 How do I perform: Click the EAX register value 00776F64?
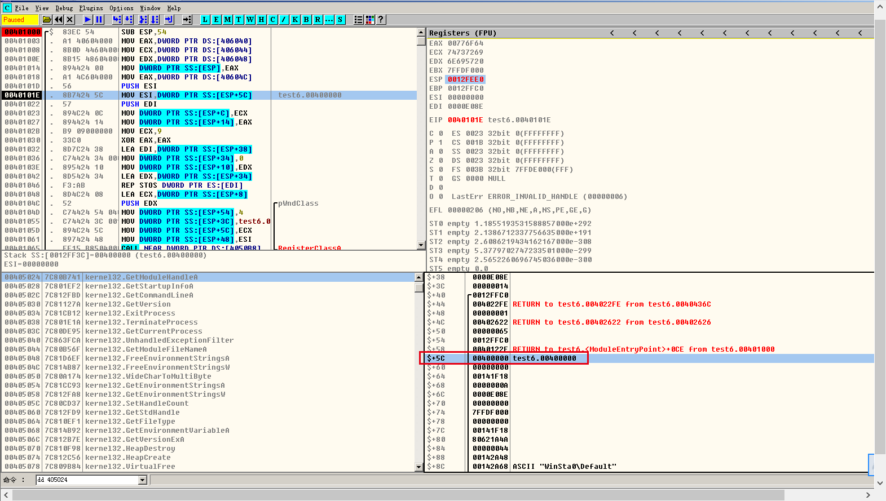pos(465,43)
